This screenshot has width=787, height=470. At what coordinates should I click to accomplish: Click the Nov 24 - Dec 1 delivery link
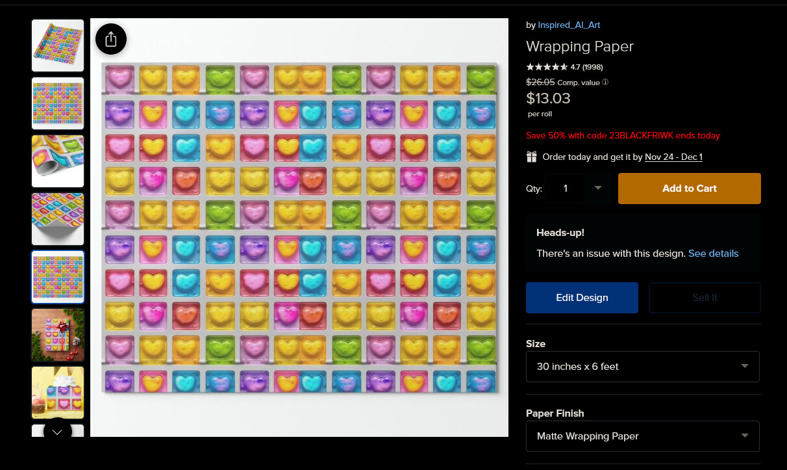(673, 157)
